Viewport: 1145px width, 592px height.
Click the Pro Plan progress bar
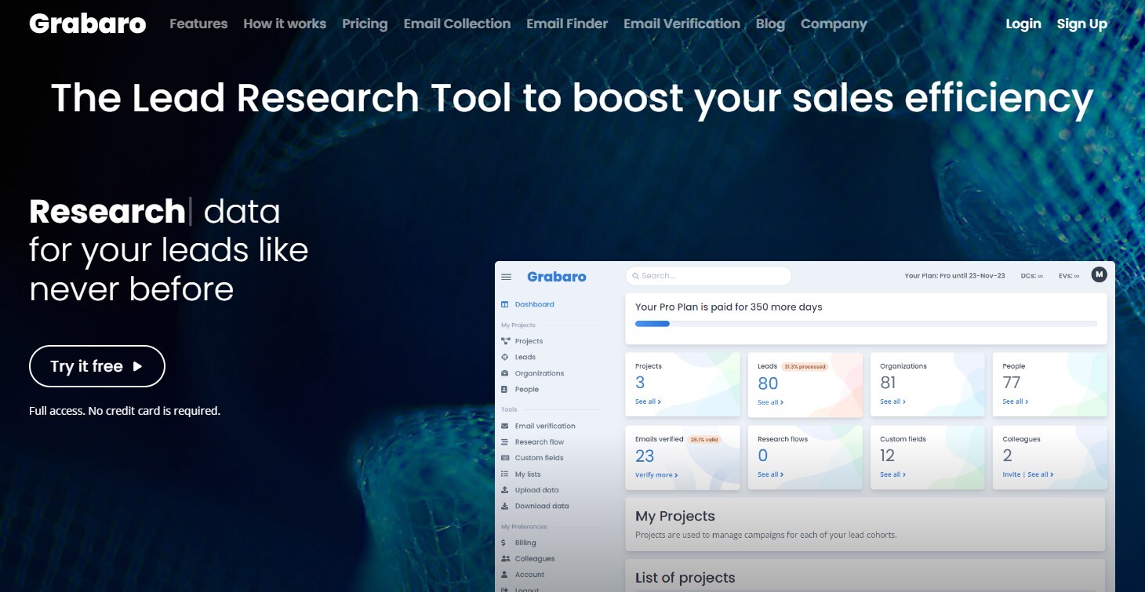[866, 323]
